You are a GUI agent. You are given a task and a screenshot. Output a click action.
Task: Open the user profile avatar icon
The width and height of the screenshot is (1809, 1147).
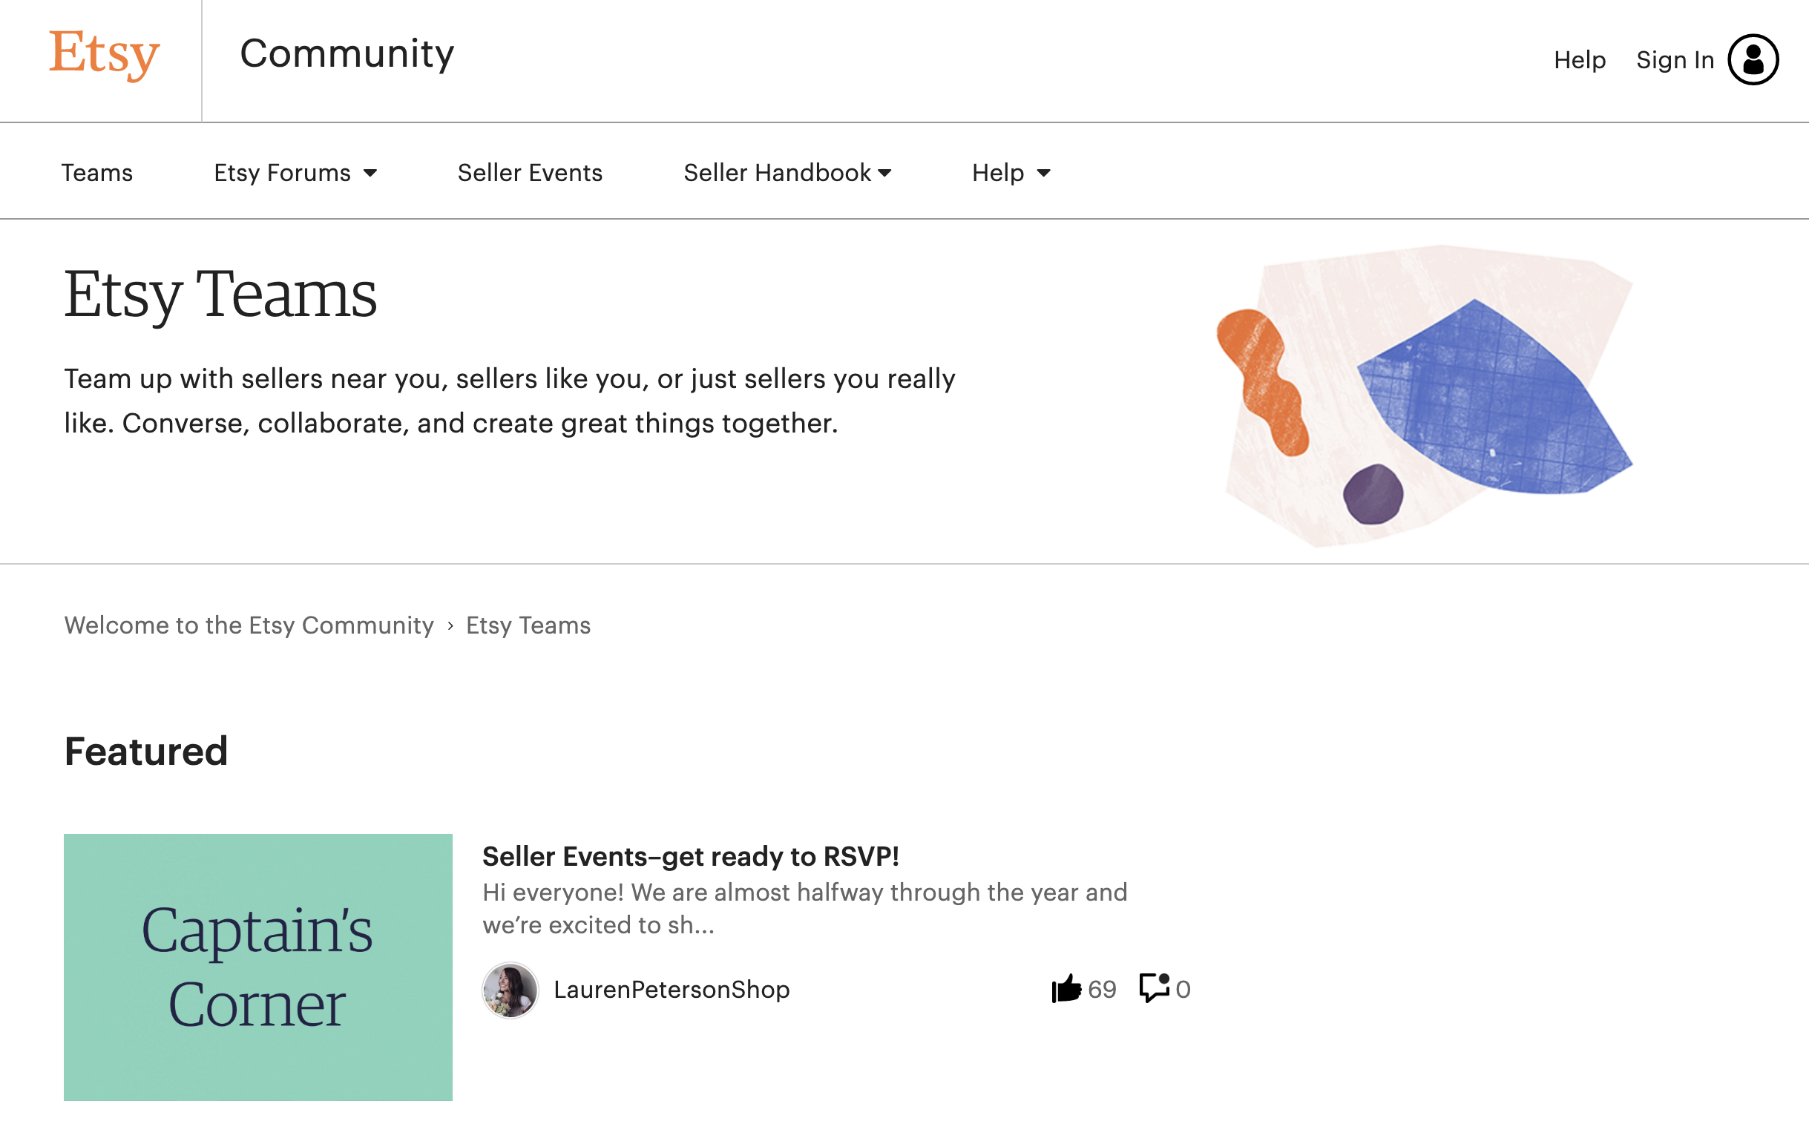pos(1753,59)
